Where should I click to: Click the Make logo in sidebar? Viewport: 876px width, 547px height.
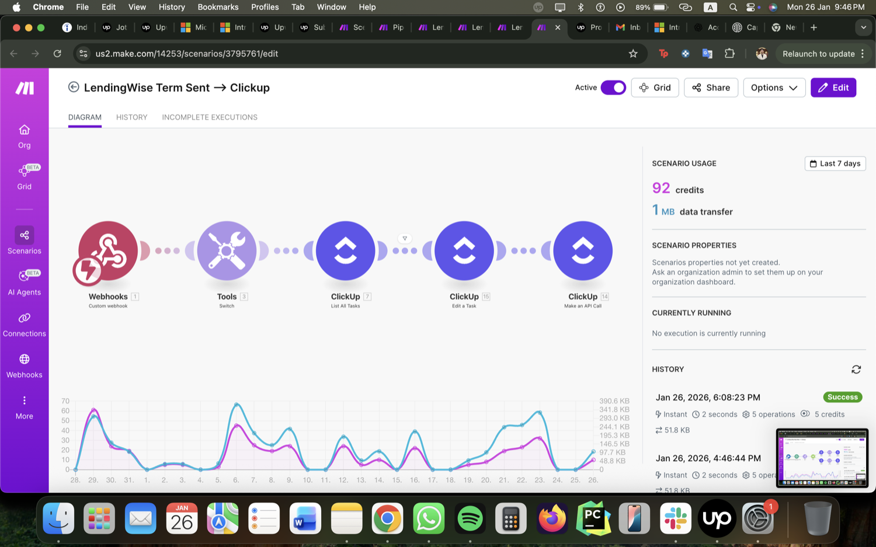[x=25, y=88]
